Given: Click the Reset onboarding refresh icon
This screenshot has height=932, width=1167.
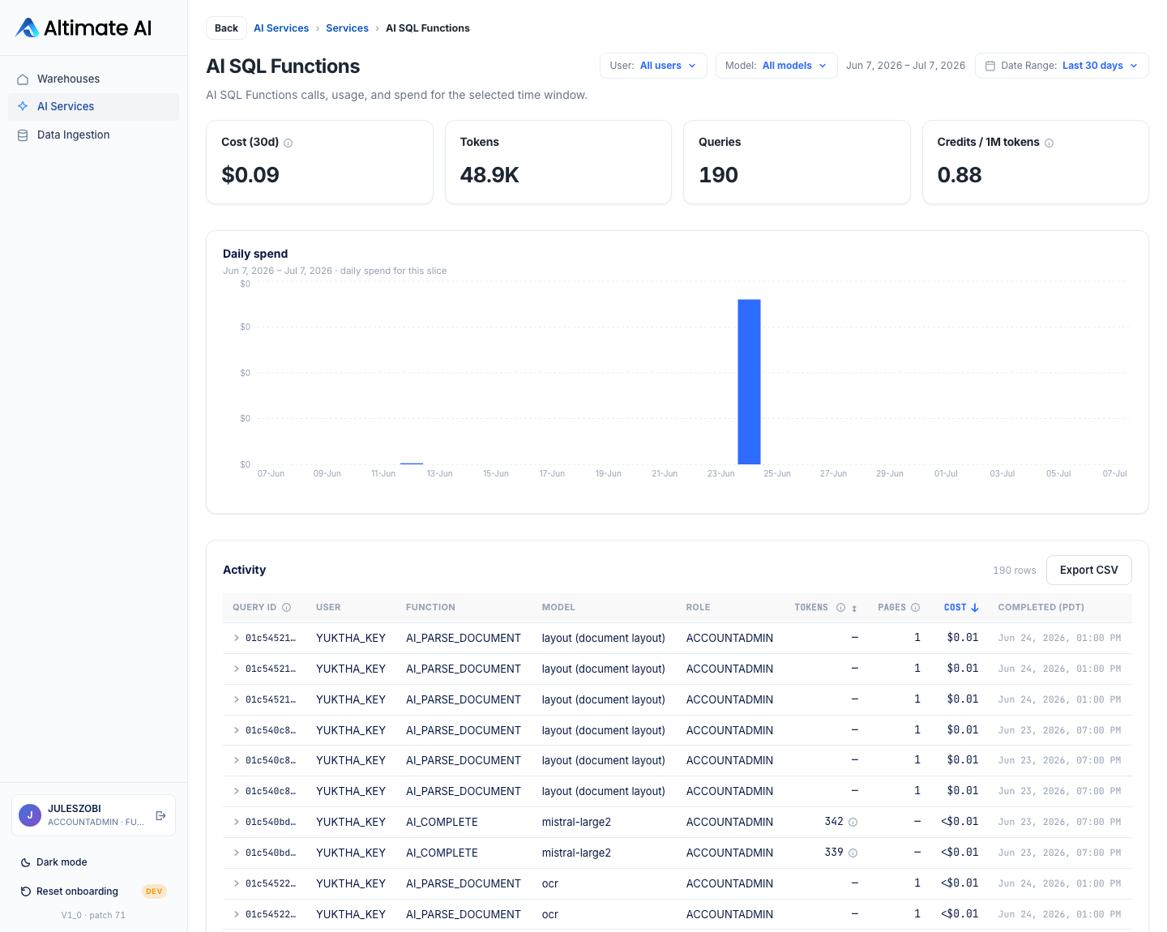Looking at the screenshot, I should coord(26,891).
